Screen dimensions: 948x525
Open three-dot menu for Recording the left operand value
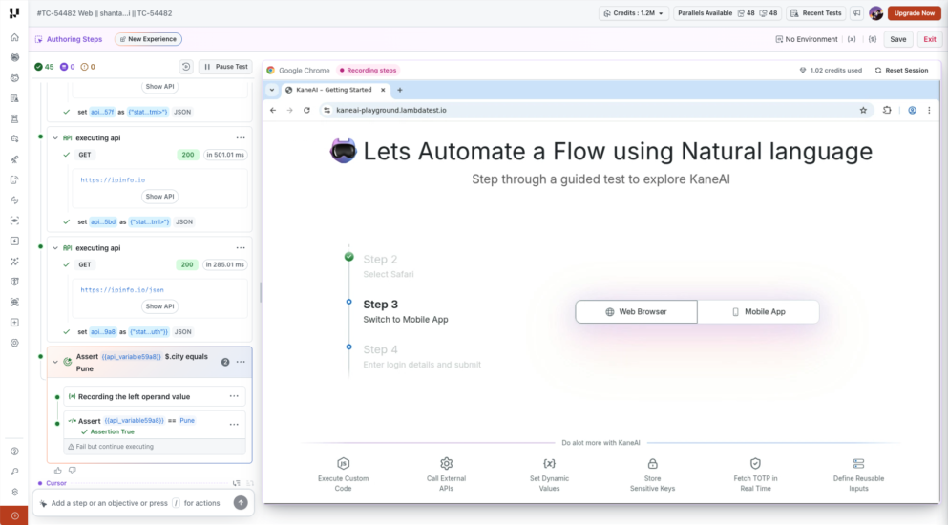tap(234, 396)
